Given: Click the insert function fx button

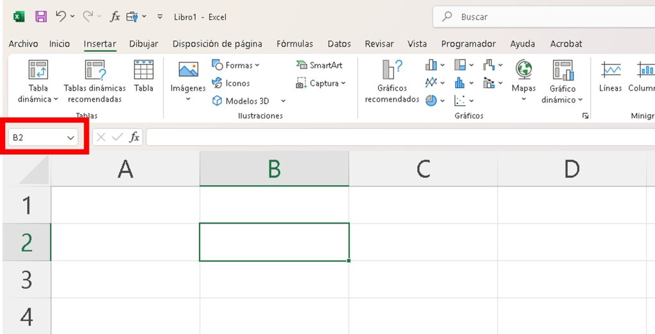Looking at the screenshot, I should pyautogui.click(x=134, y=137).
